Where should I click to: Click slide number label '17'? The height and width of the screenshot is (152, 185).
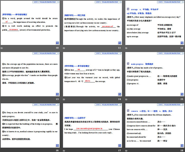pos(119,150)
